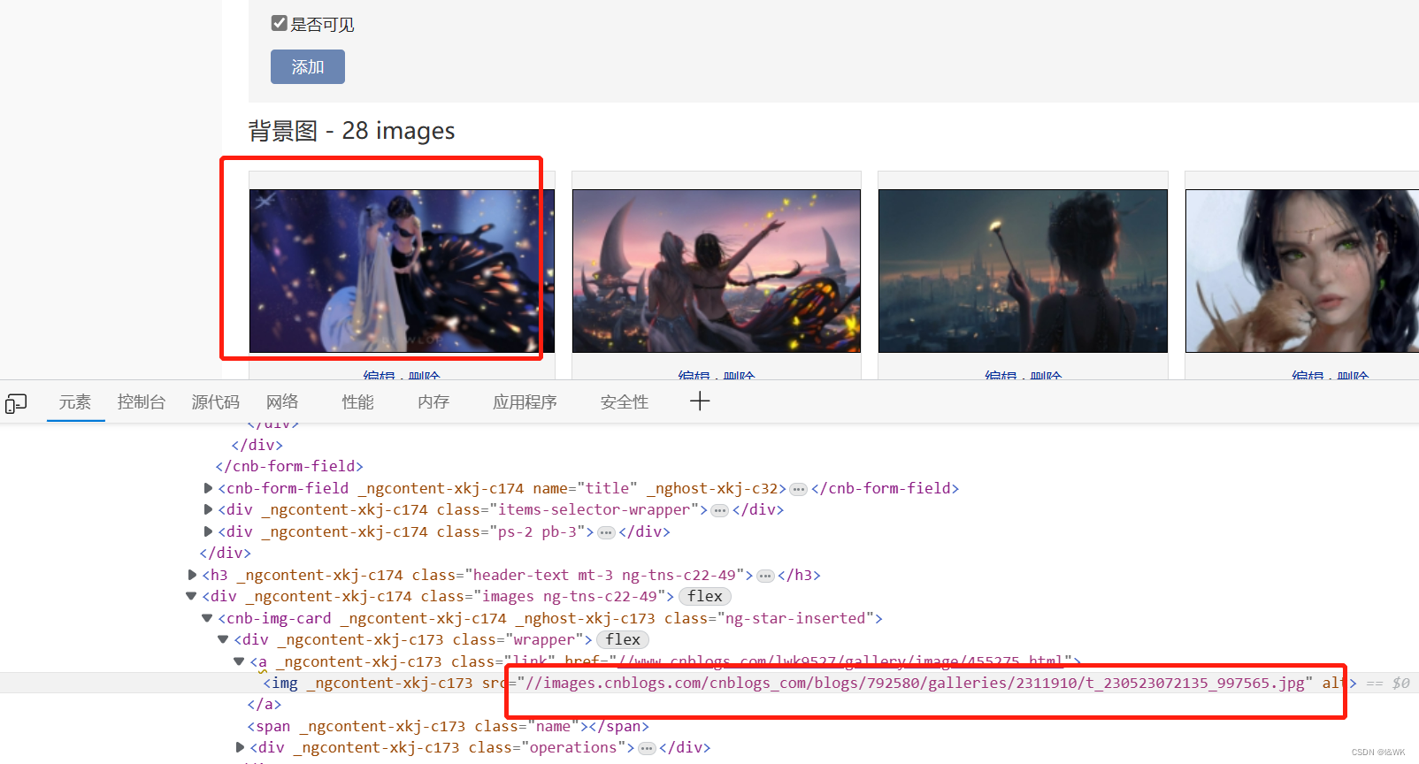Viewport: 1419px width, 764px height.
Task: Open the third thumbnail with girl holding sparkler
Action: [1023, 271]
